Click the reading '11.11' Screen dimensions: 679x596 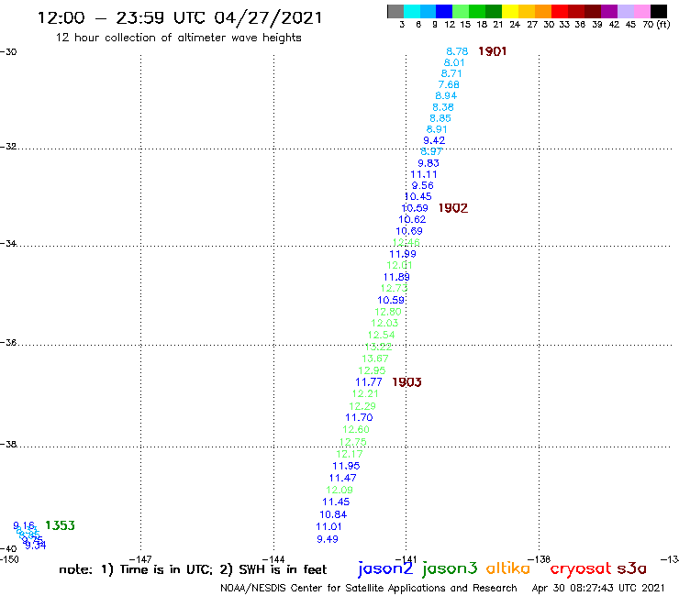424,174
